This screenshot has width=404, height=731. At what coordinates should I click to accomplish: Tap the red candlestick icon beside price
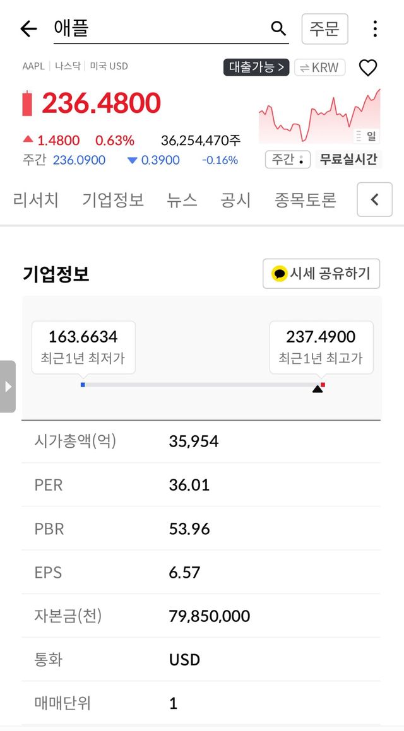[x=27, y=103]
